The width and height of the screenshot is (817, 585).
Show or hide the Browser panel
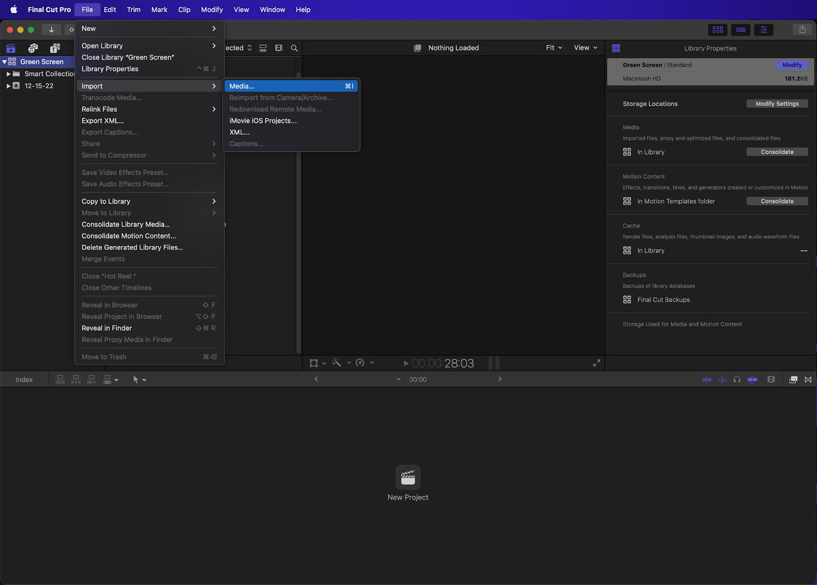click(x=717, y=30)
